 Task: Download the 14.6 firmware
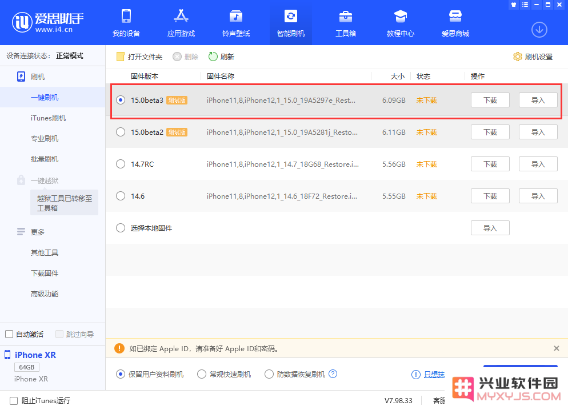490,196
